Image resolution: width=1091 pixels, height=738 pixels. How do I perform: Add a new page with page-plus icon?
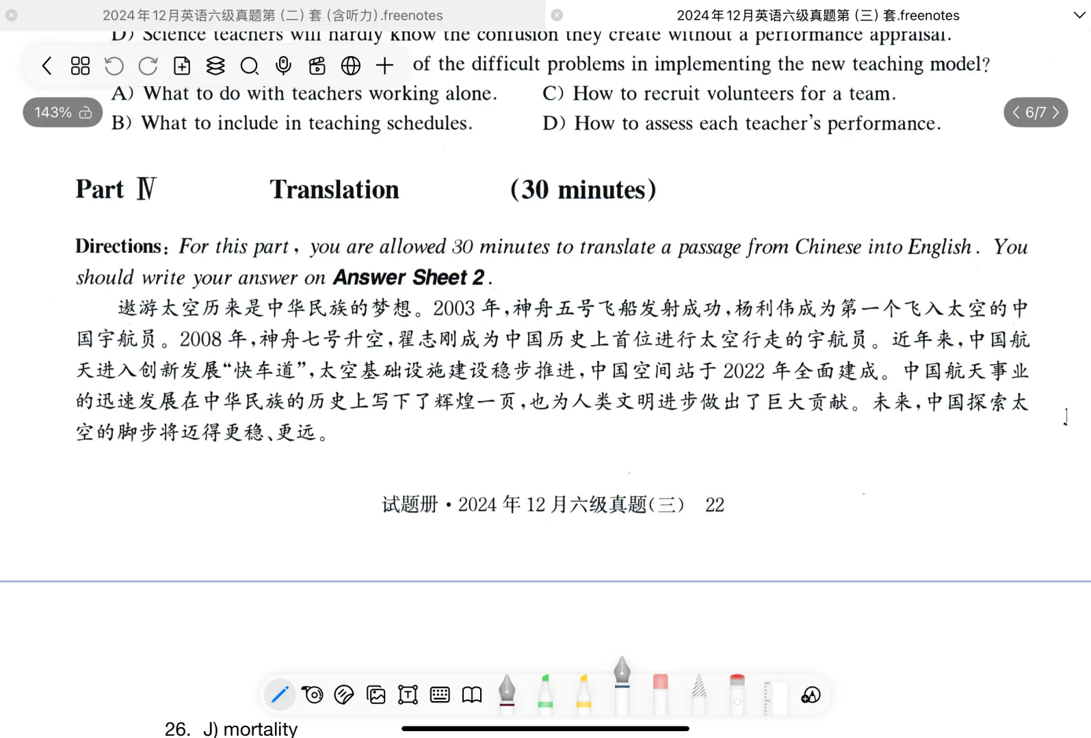click(x=182, y=66)
